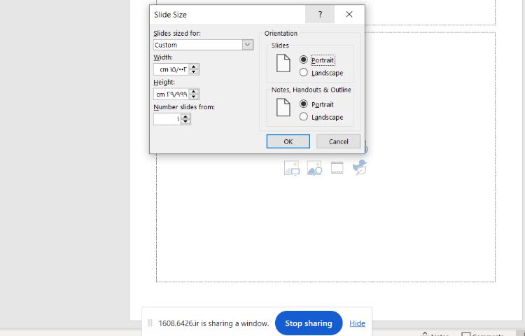The image size is (525, 336).
Task: Open the Slides sized for dropdown
Action: coord(248,45)
